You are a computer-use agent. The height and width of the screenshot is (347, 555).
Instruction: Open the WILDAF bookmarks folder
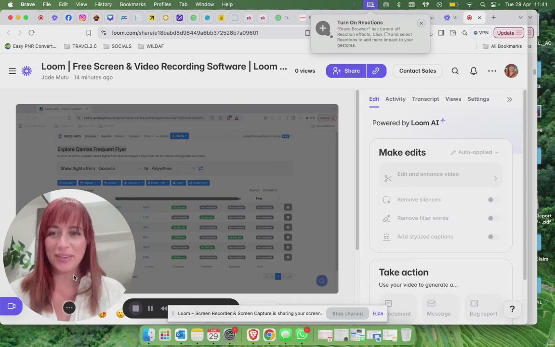coord(151,46)
